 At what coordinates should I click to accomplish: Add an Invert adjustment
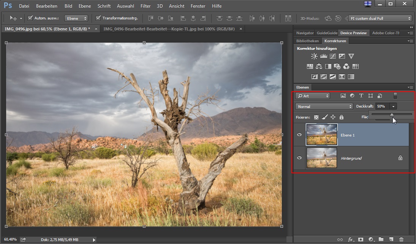[315, 77]
